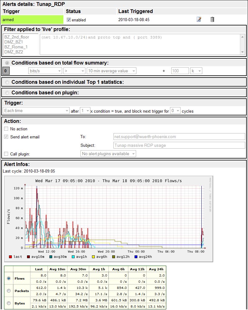Check the No action checkbox
Viewport: 248px width, 310px height.
6,129
